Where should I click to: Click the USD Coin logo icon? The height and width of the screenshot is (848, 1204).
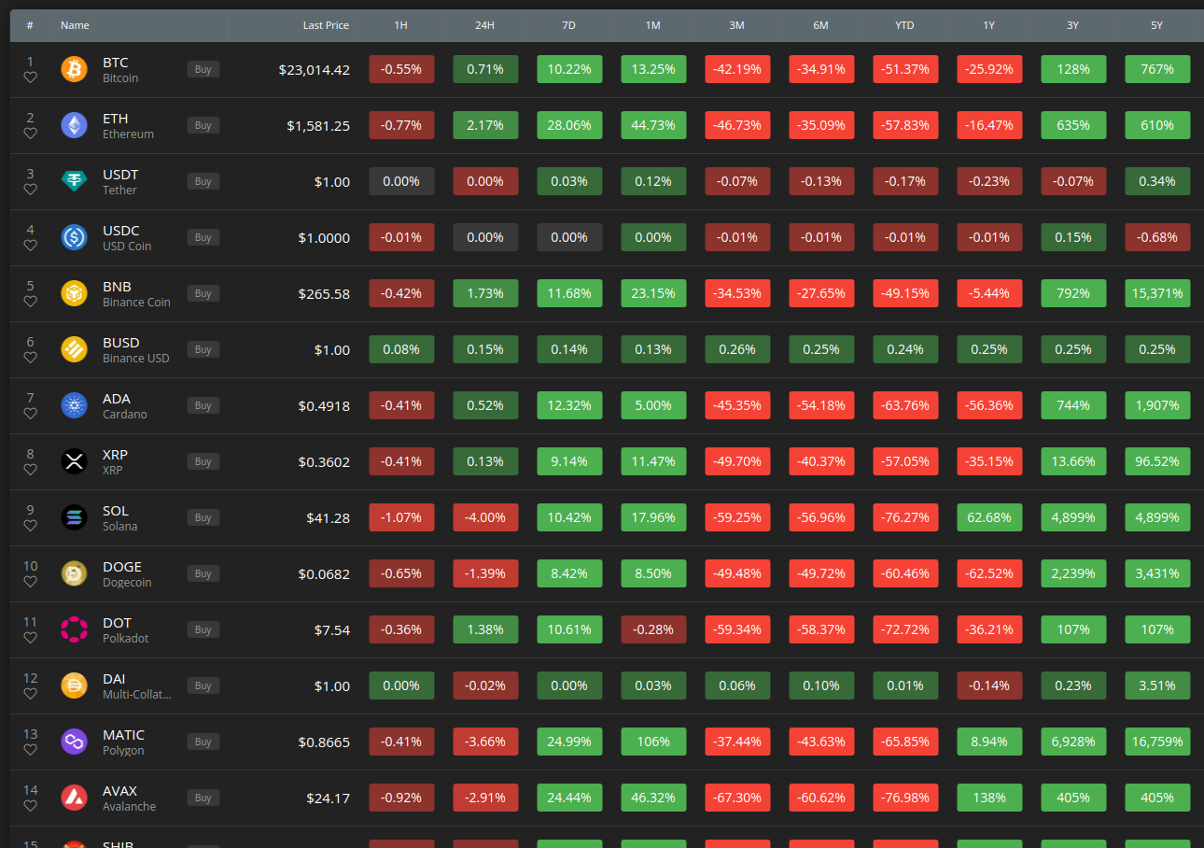(x=74, y=237)
